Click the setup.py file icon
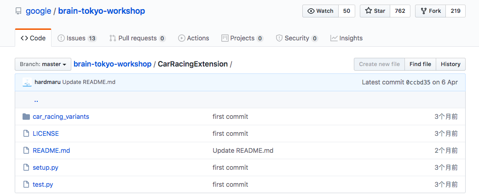 26,167
